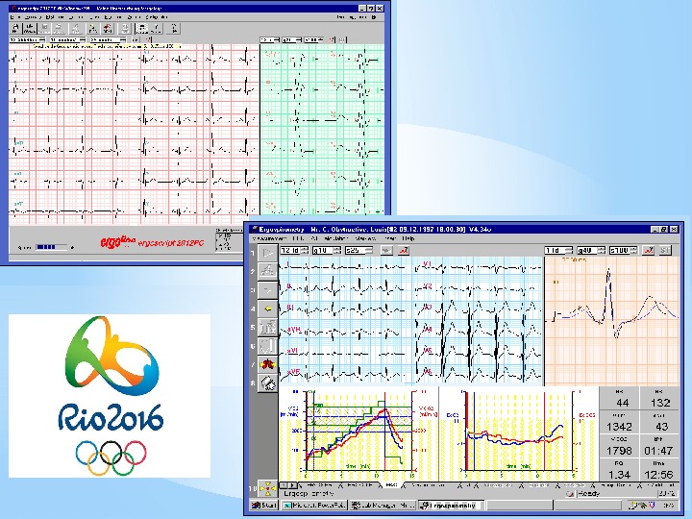The height and width of the screenshot is (519, 692).
Task: Click shield icon in system tray
Action: tap(652, 505)
